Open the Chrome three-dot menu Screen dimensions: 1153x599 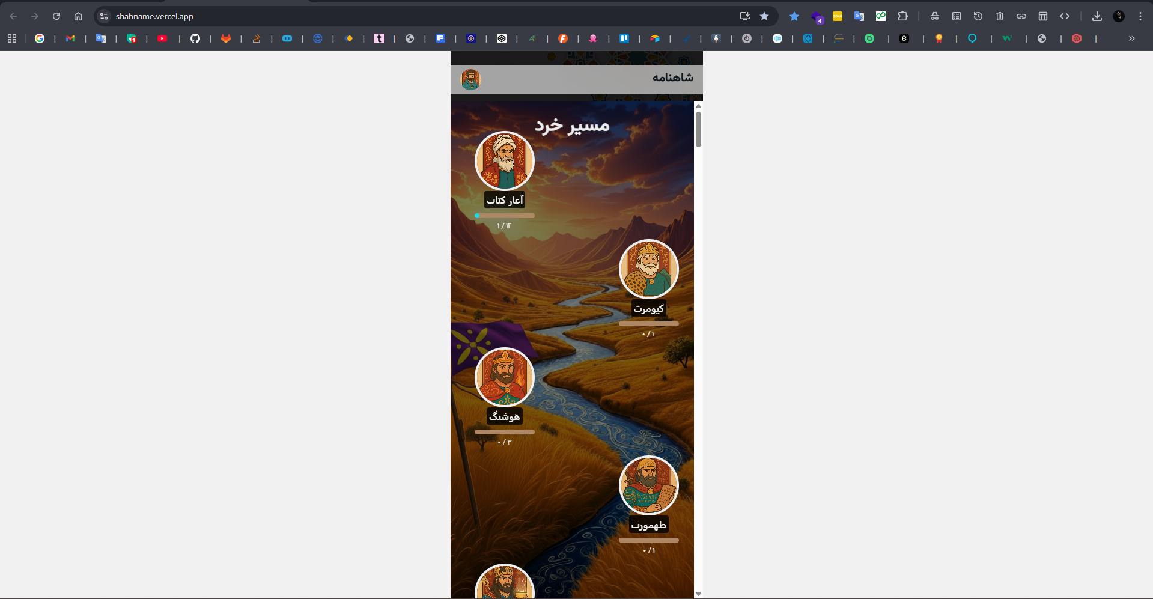coord(1140,16)
